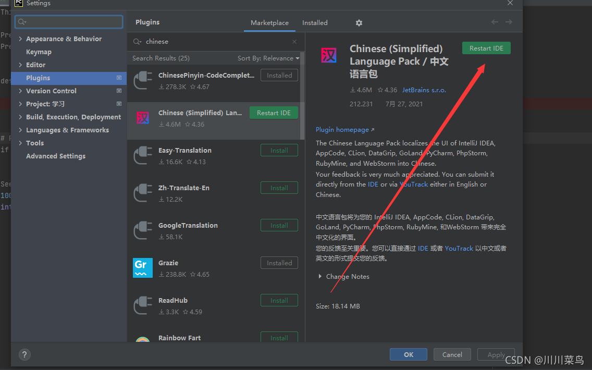Click the project-level marker beside Version Control

119,91
